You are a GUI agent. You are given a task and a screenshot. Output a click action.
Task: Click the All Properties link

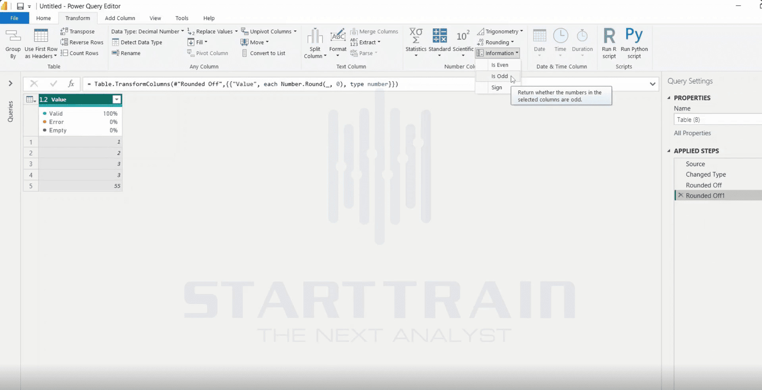[692, 133]
